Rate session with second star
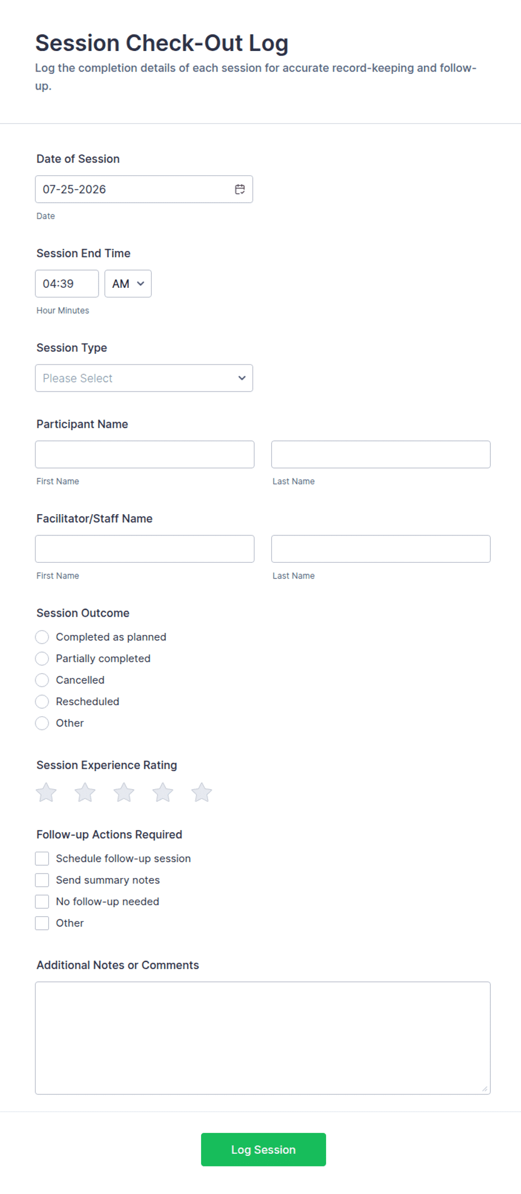The image size is (521, 1194). (x=85, y=792)
